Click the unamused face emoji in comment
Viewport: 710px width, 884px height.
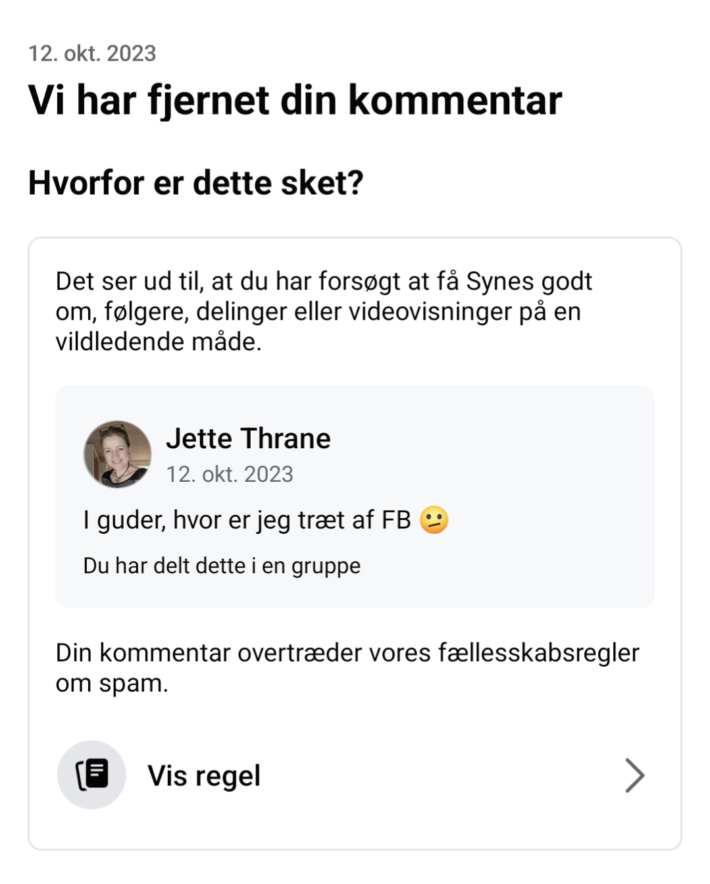(434, 520)
